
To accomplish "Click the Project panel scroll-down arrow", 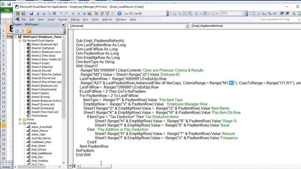I will coord(63,163).
